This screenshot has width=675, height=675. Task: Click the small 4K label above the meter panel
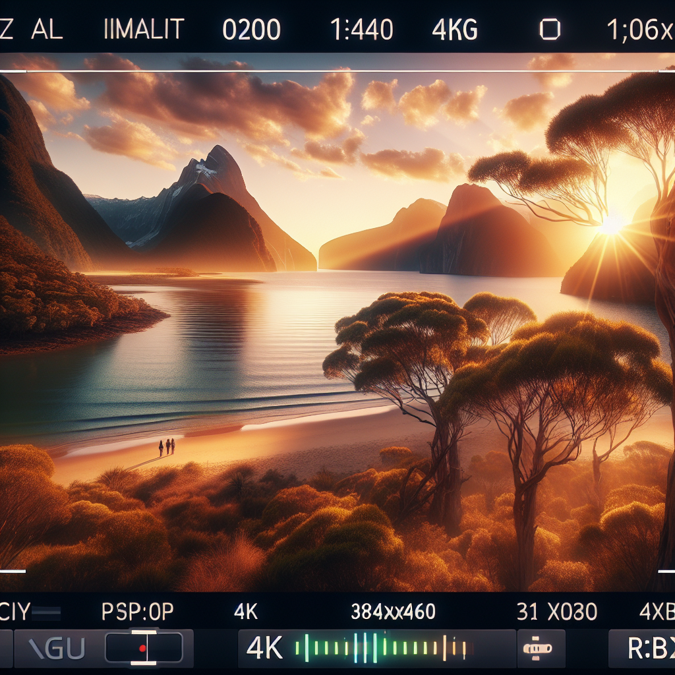(247, 612)
